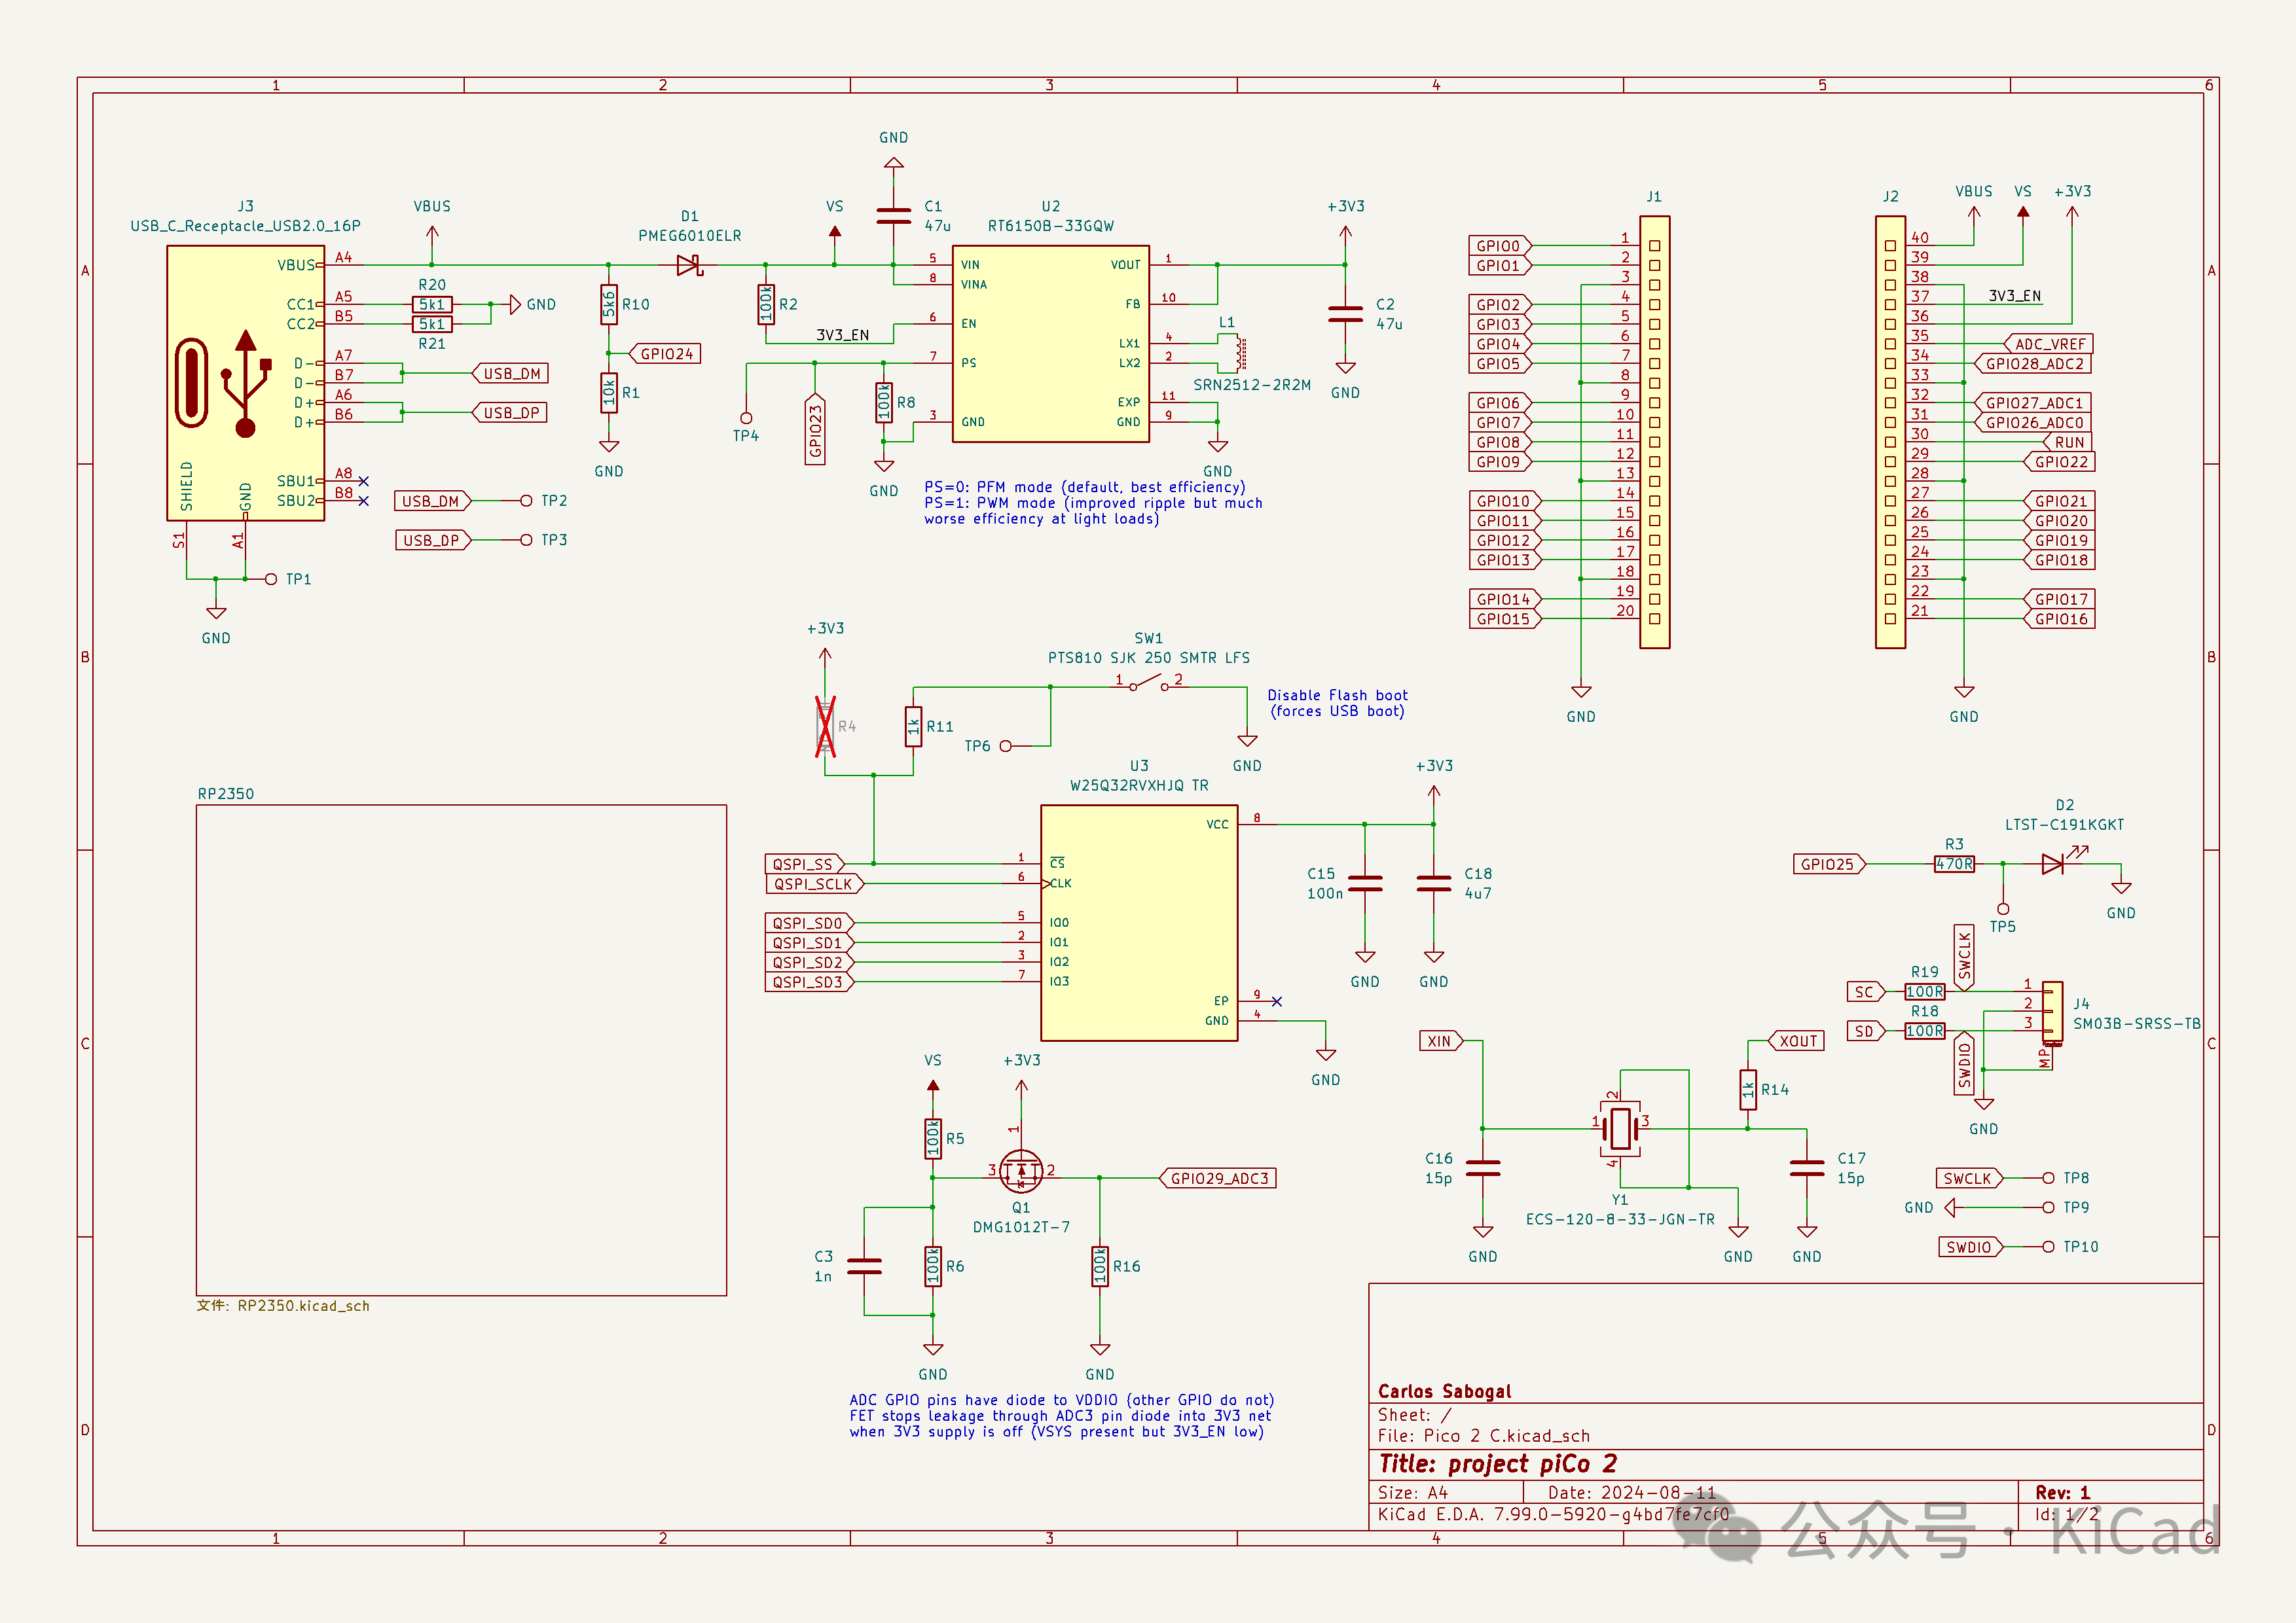Click the LED D2 symbol
Image resolution: width=2296 pixels, height=1623 pixels.
(x=2053, y=863)
